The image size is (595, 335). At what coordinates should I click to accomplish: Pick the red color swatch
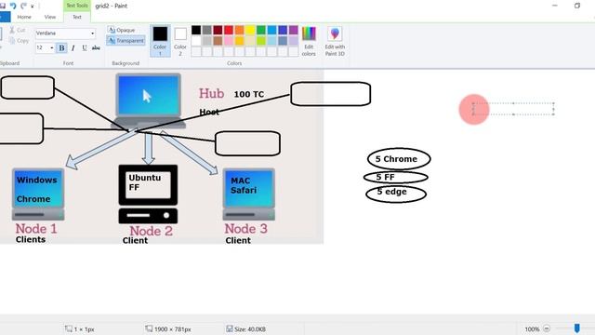tap(229, 30)
